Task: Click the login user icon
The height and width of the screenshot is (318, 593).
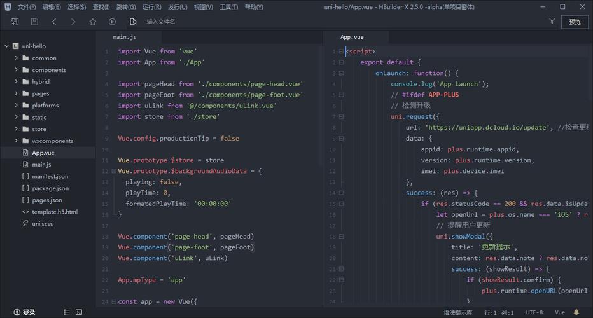Action: coord(17,312)
